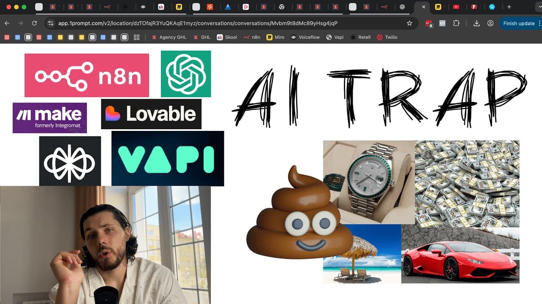
Task: Open the Miro bookmark
Action: tap(275, 37)
